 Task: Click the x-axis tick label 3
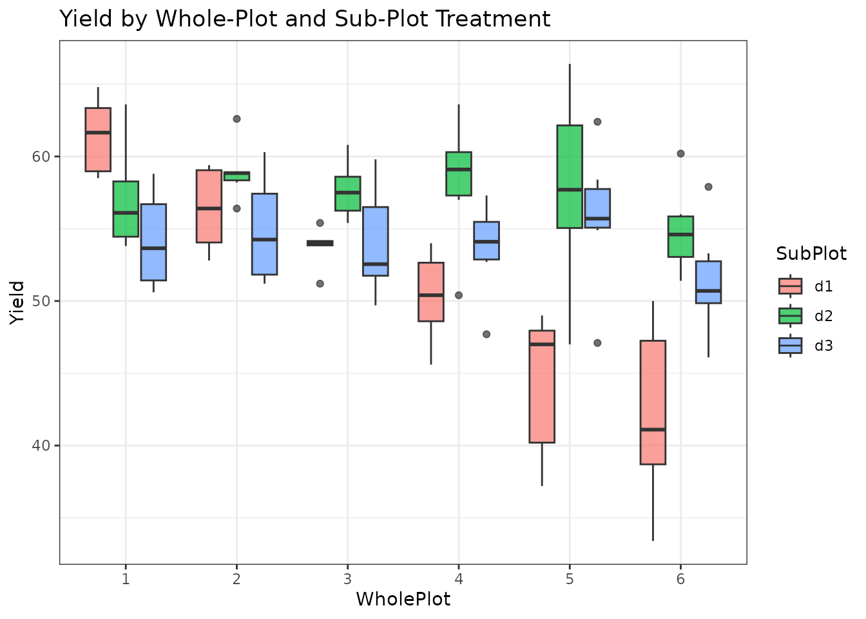pyautogui.click(x=348, y=579)
